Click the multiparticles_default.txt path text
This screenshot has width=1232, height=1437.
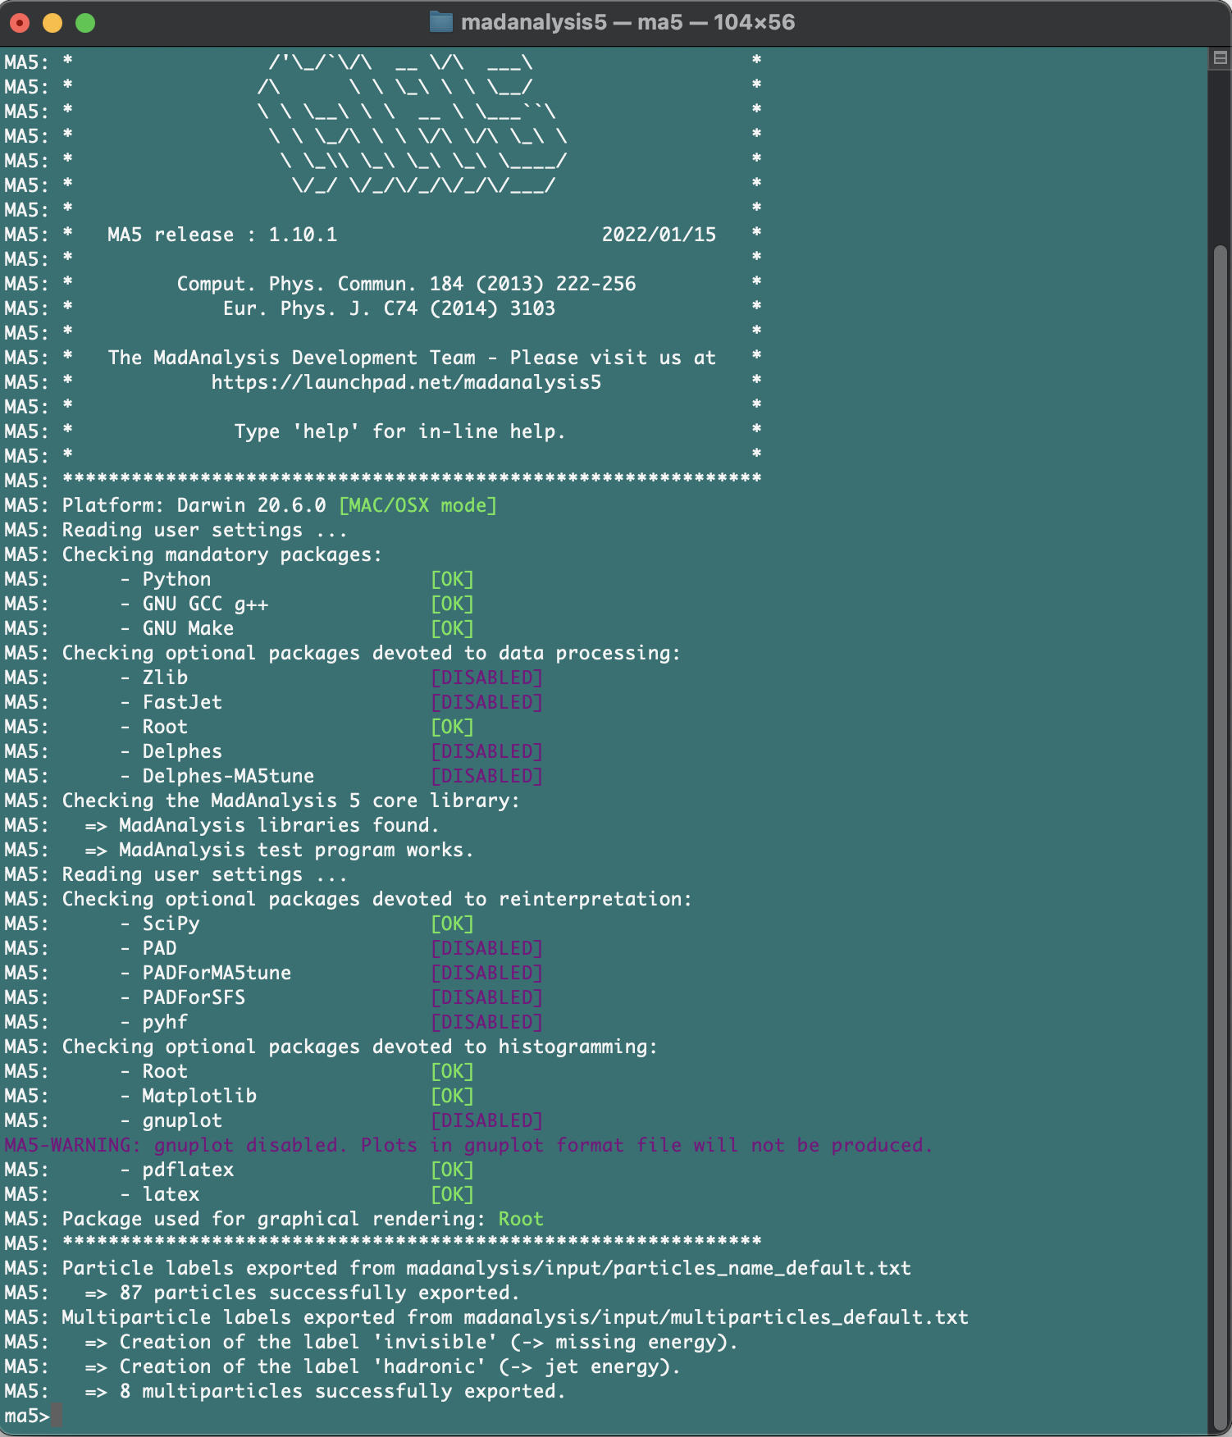click(716, 1317)
